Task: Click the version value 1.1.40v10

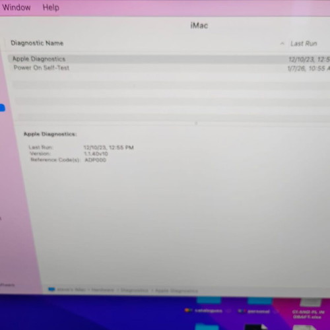Action: pos(96,154)
